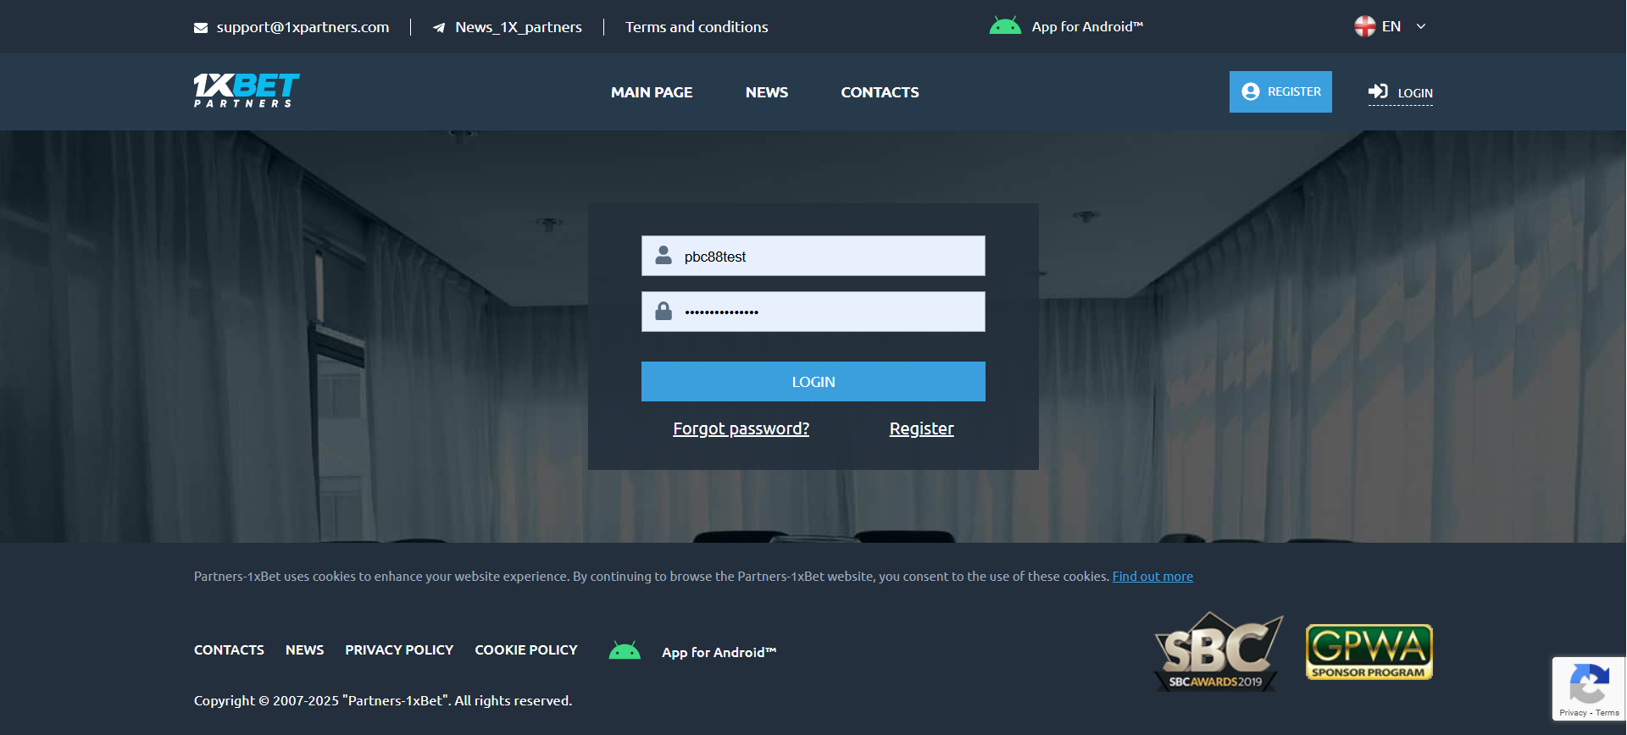This screenshot has width=1627, height=735.
Task: Open NEWS in the main navigation
Action: click(767, 92)
